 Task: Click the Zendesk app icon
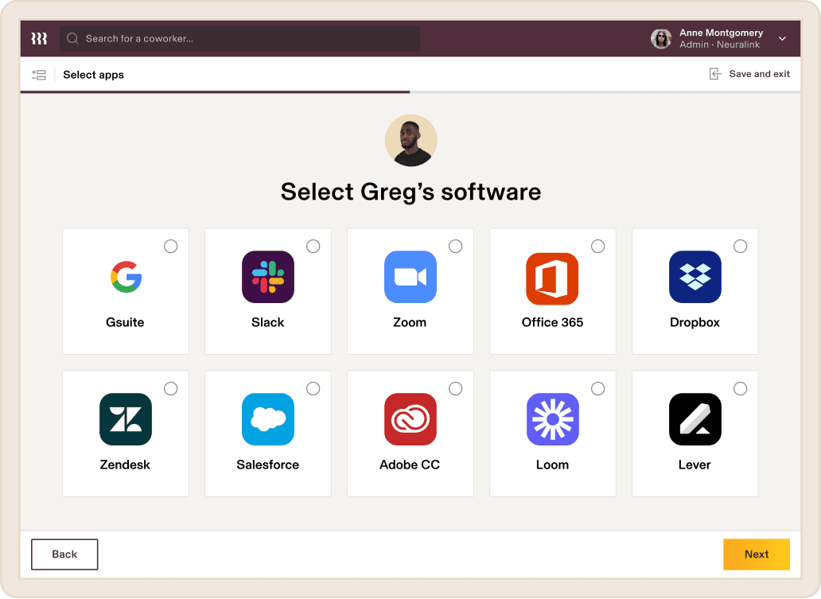[x=125, y=419]
